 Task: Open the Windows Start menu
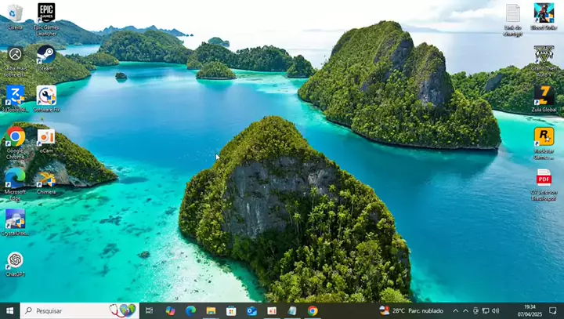(10, 310)
